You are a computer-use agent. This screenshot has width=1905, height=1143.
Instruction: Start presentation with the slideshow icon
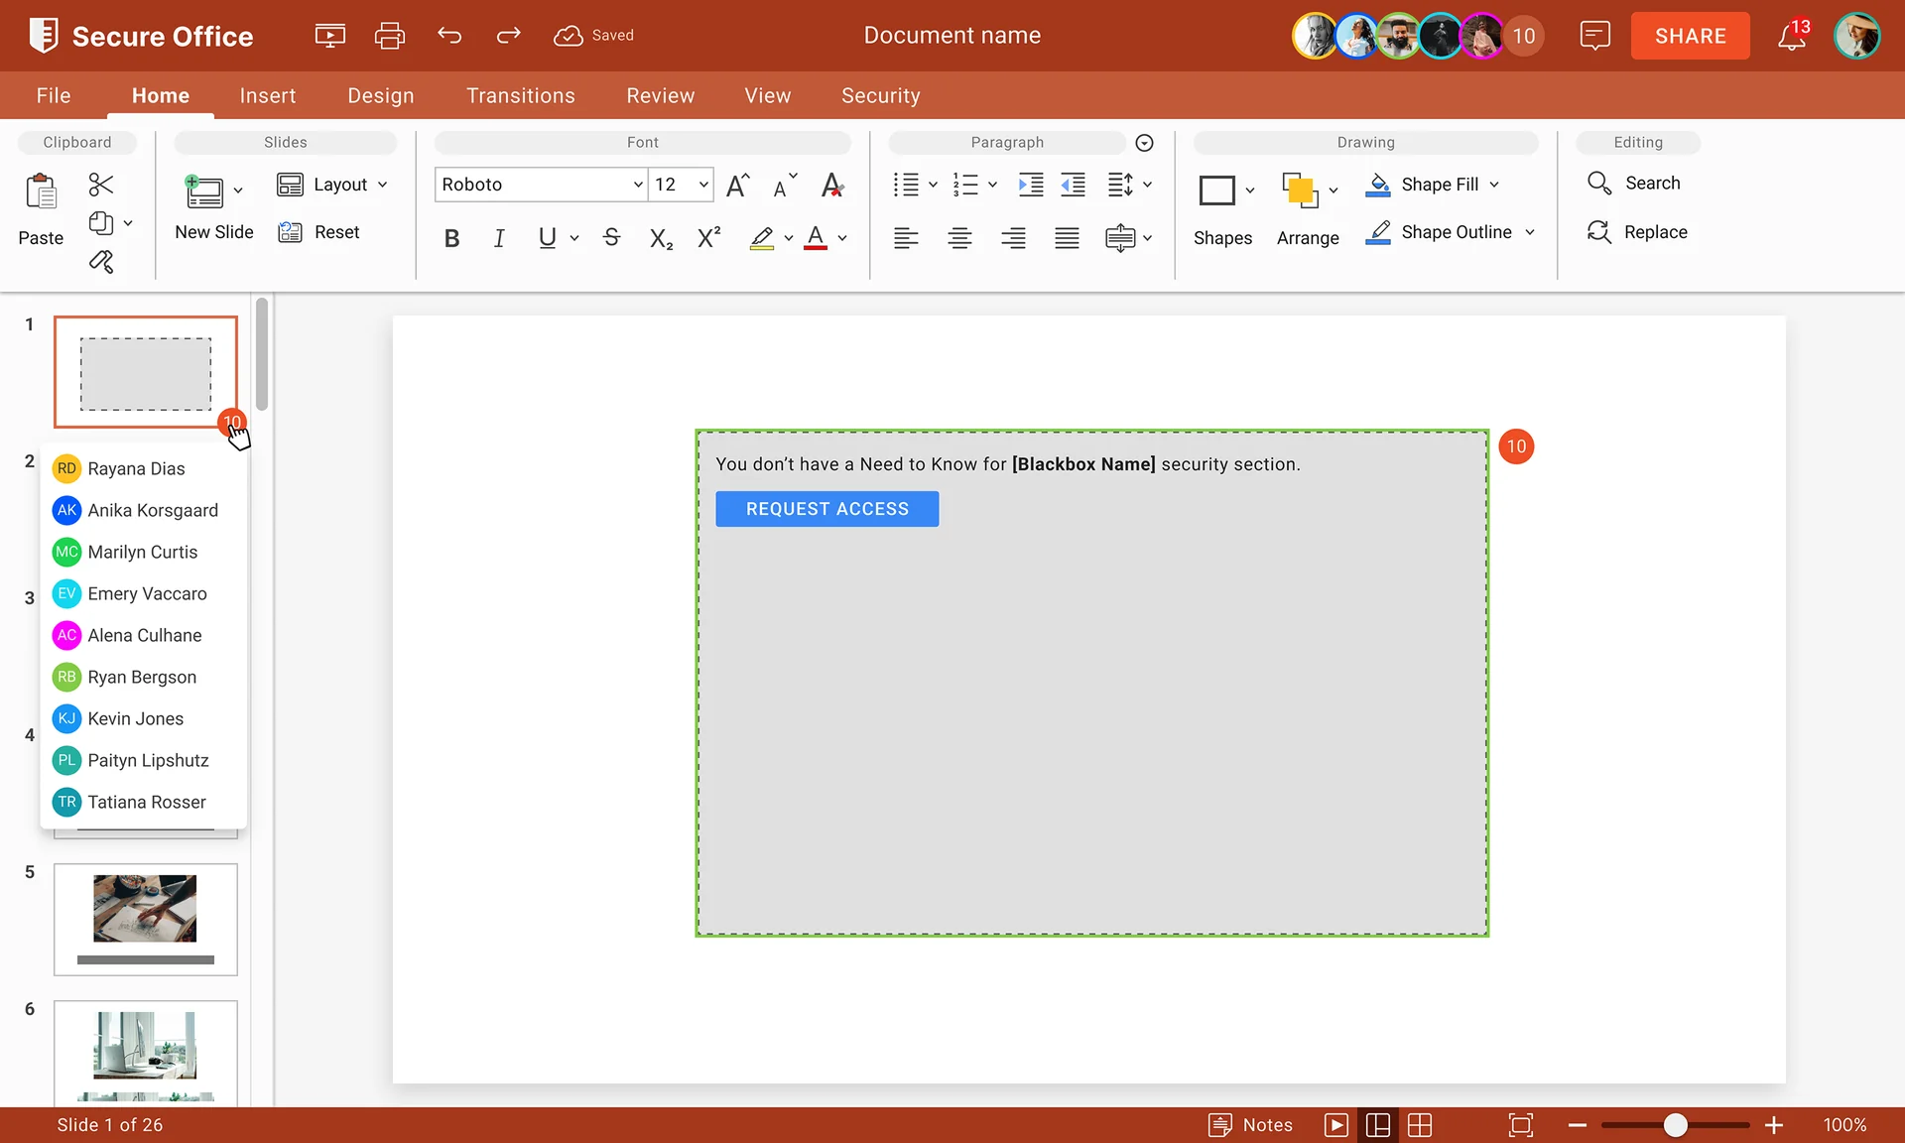point(330,36)
